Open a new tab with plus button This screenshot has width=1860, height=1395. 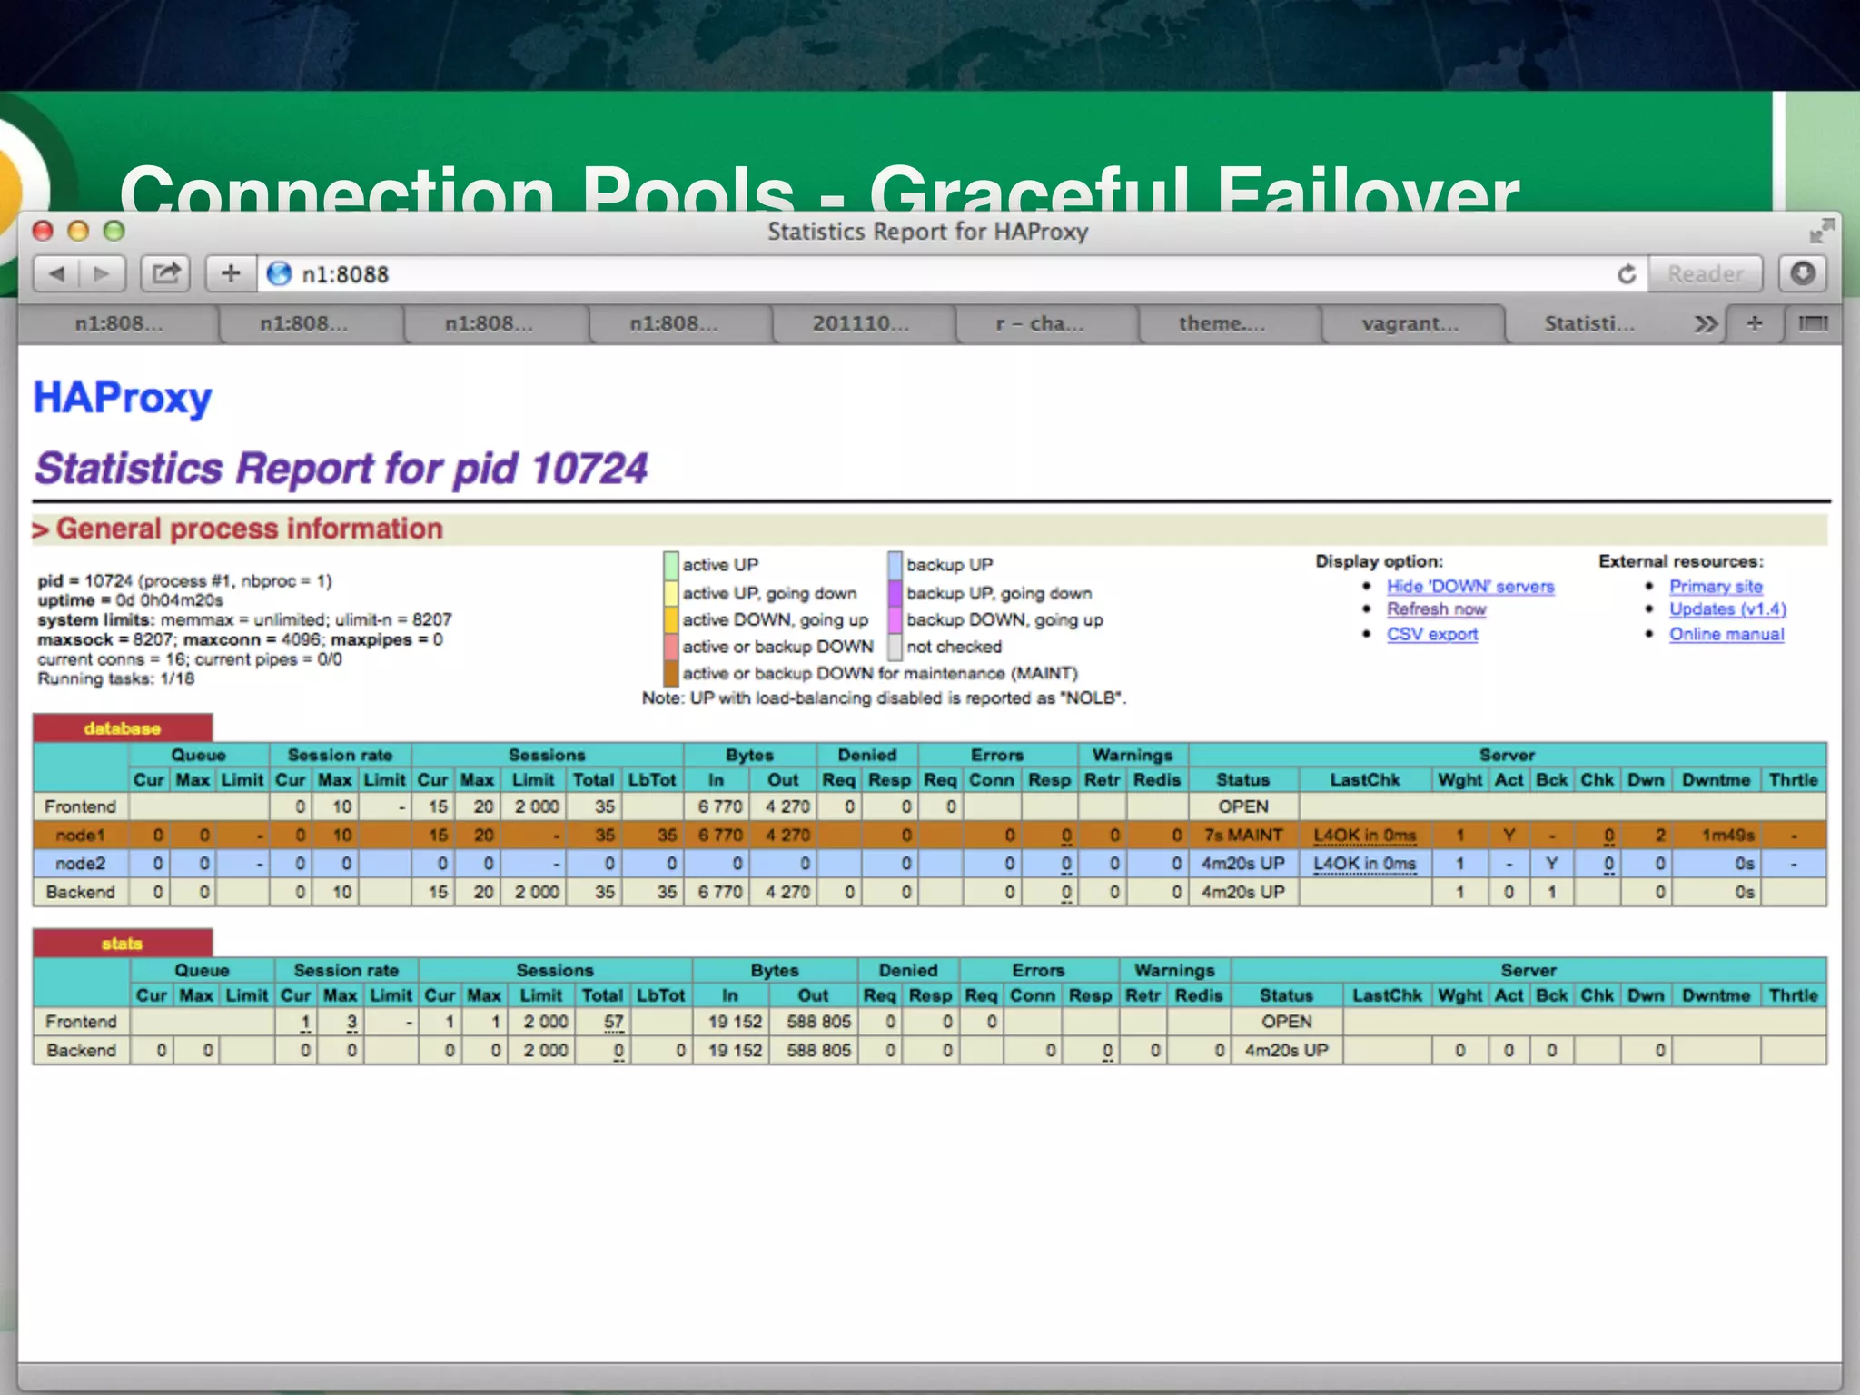point(1755,323)
